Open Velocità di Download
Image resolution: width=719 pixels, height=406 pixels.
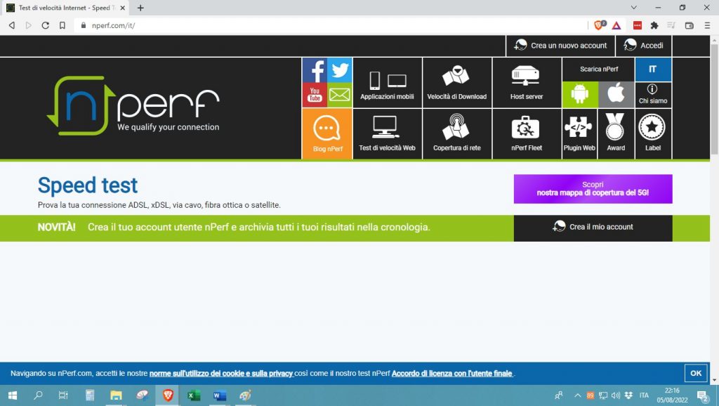click(x=457, y=82)
